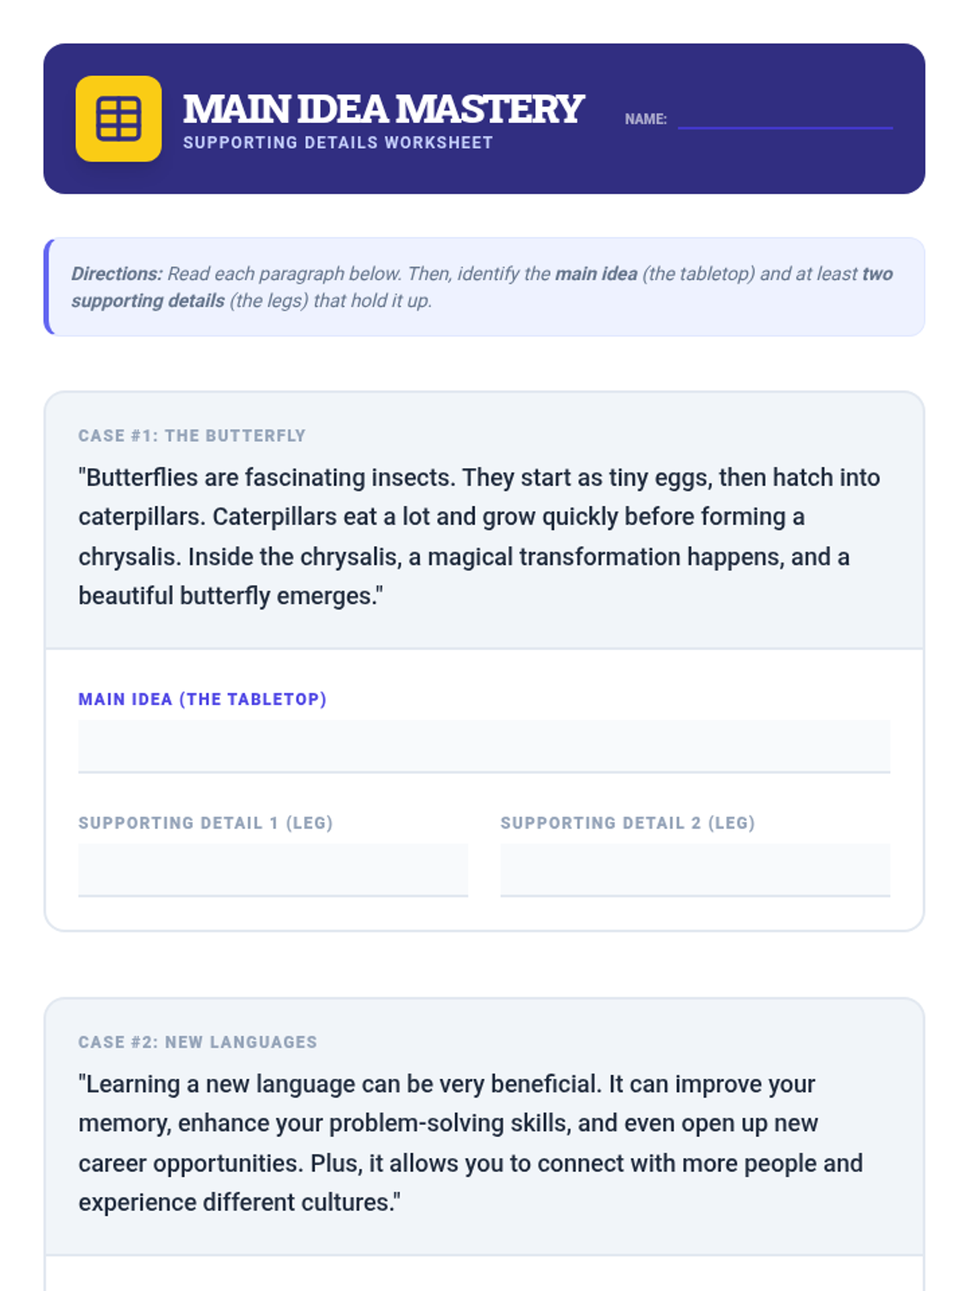Click 'chrysalis' line in butterfly passage
Viewport: 968px width, 1291px height.
463,557
